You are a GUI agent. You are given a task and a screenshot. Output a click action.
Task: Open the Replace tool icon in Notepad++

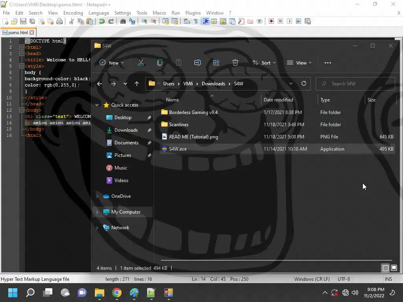point(132,21)
